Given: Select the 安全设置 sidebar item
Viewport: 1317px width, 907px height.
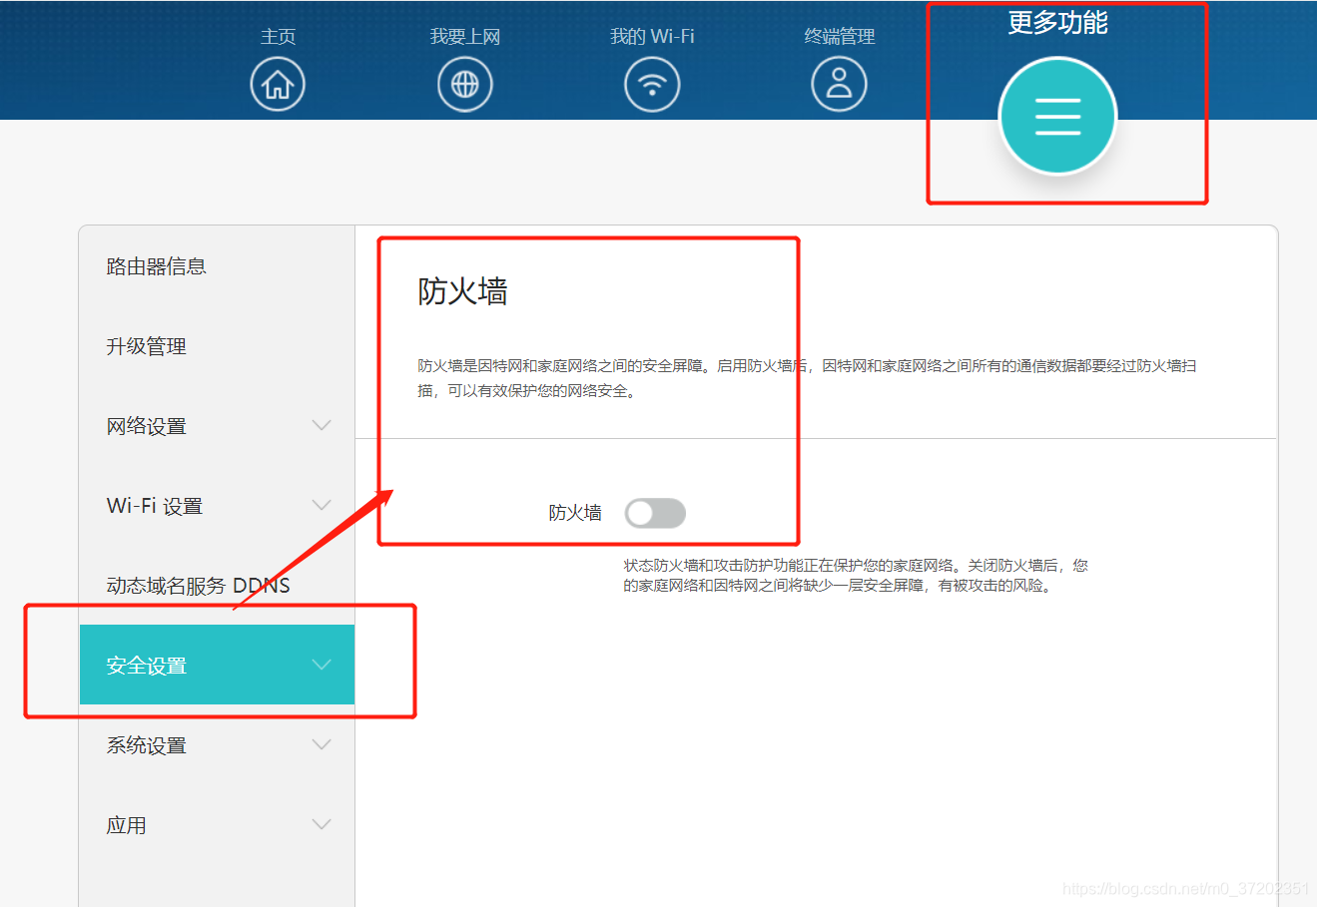Looking at the screenshot, I should coord(217,665).
